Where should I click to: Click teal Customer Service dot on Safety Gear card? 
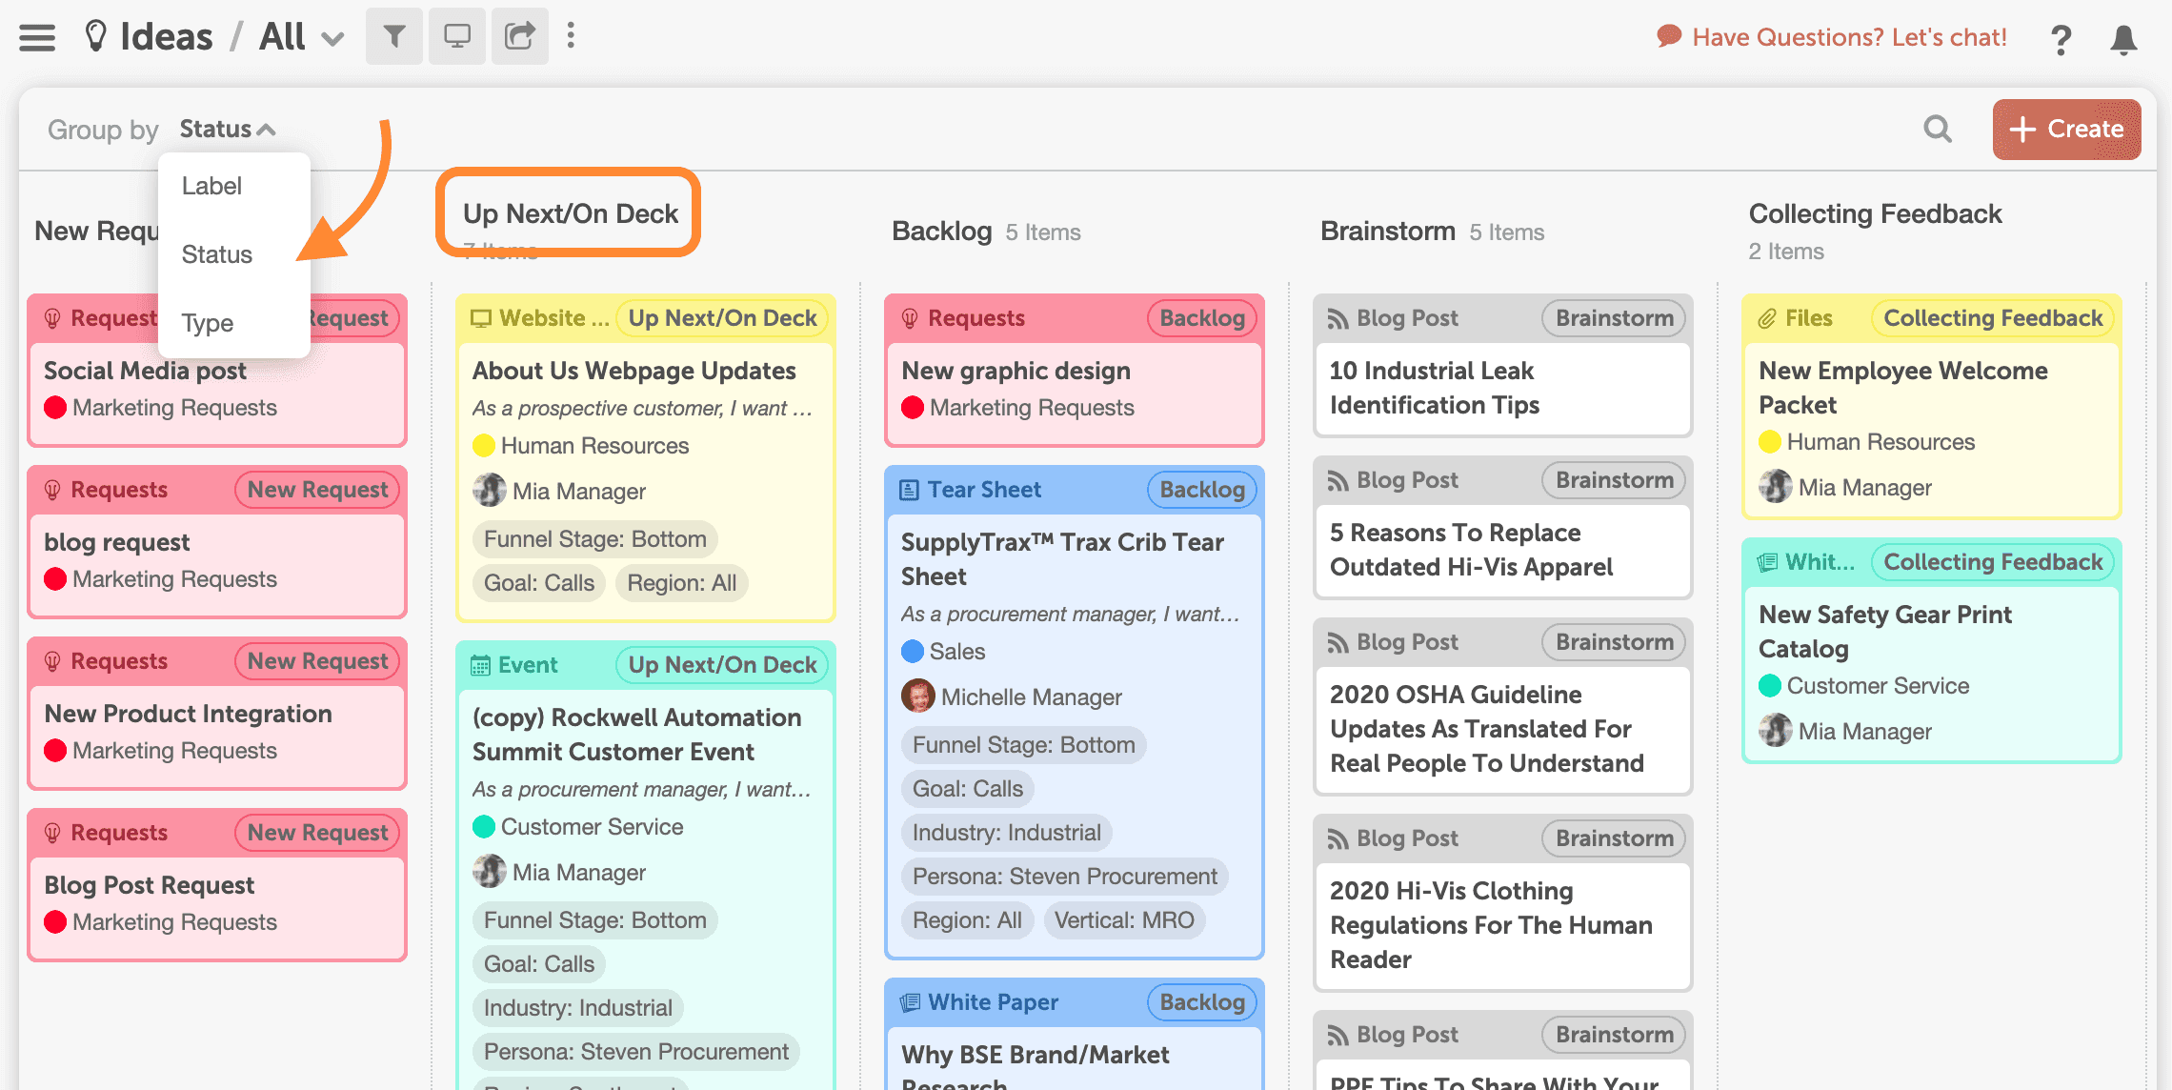tap(1770, 686)
